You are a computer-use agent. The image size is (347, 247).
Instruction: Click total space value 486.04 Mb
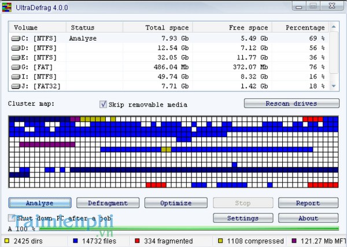(171, 67)
